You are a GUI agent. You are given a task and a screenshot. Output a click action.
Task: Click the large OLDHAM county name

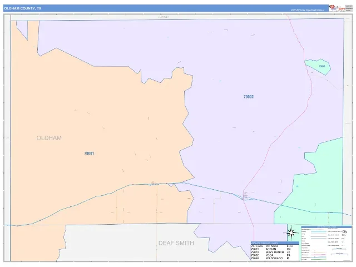(x=49, y=138)
